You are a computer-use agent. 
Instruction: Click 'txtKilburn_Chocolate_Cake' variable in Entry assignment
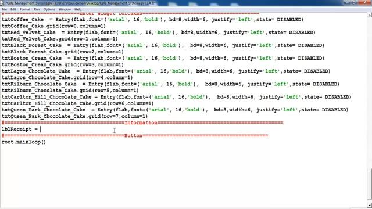coord(39,84)
